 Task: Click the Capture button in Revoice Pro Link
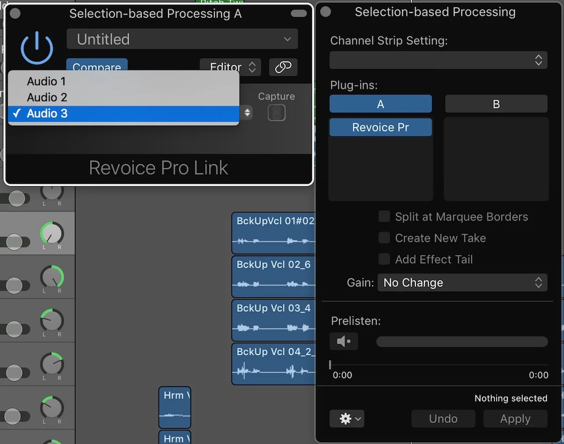277,113
